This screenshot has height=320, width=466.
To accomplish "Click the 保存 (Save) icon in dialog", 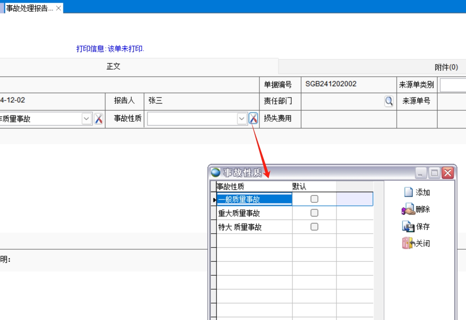I will click(408, 227).
